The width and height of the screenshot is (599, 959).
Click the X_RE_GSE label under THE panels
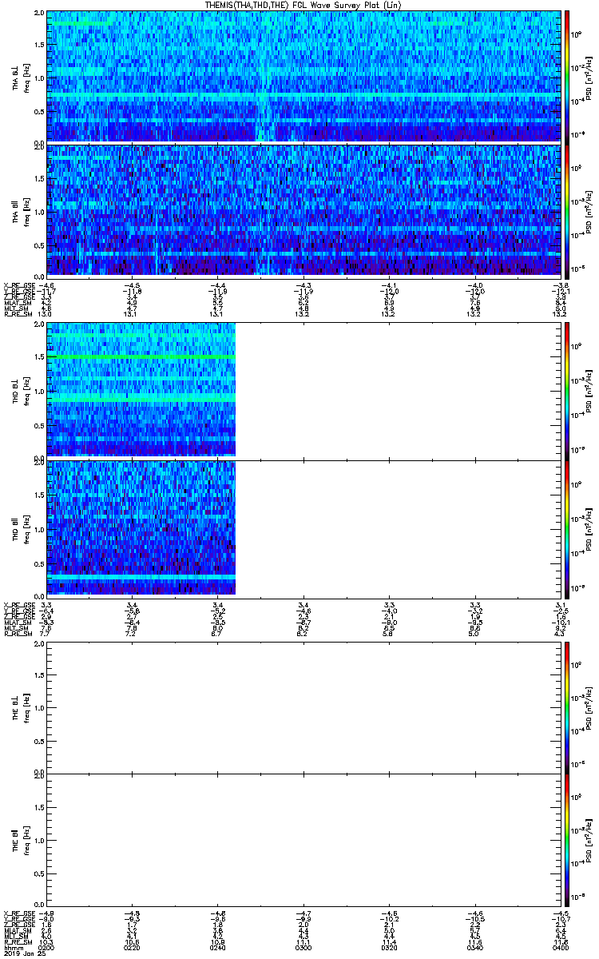20,913
